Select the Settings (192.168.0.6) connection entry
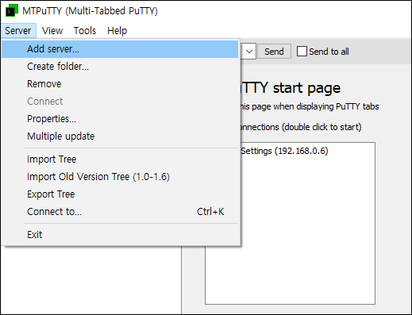Viewport: 412px width, 315px height. (284, 151)
